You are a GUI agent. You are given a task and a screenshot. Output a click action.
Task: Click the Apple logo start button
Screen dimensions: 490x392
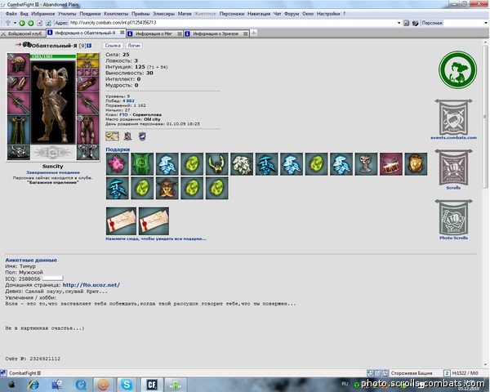point(11,385)
